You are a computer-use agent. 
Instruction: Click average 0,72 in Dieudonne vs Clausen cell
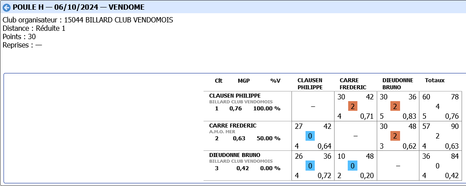coord(324,175)
